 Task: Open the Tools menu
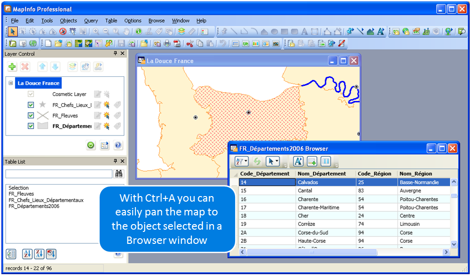click(x=47, y=21)
